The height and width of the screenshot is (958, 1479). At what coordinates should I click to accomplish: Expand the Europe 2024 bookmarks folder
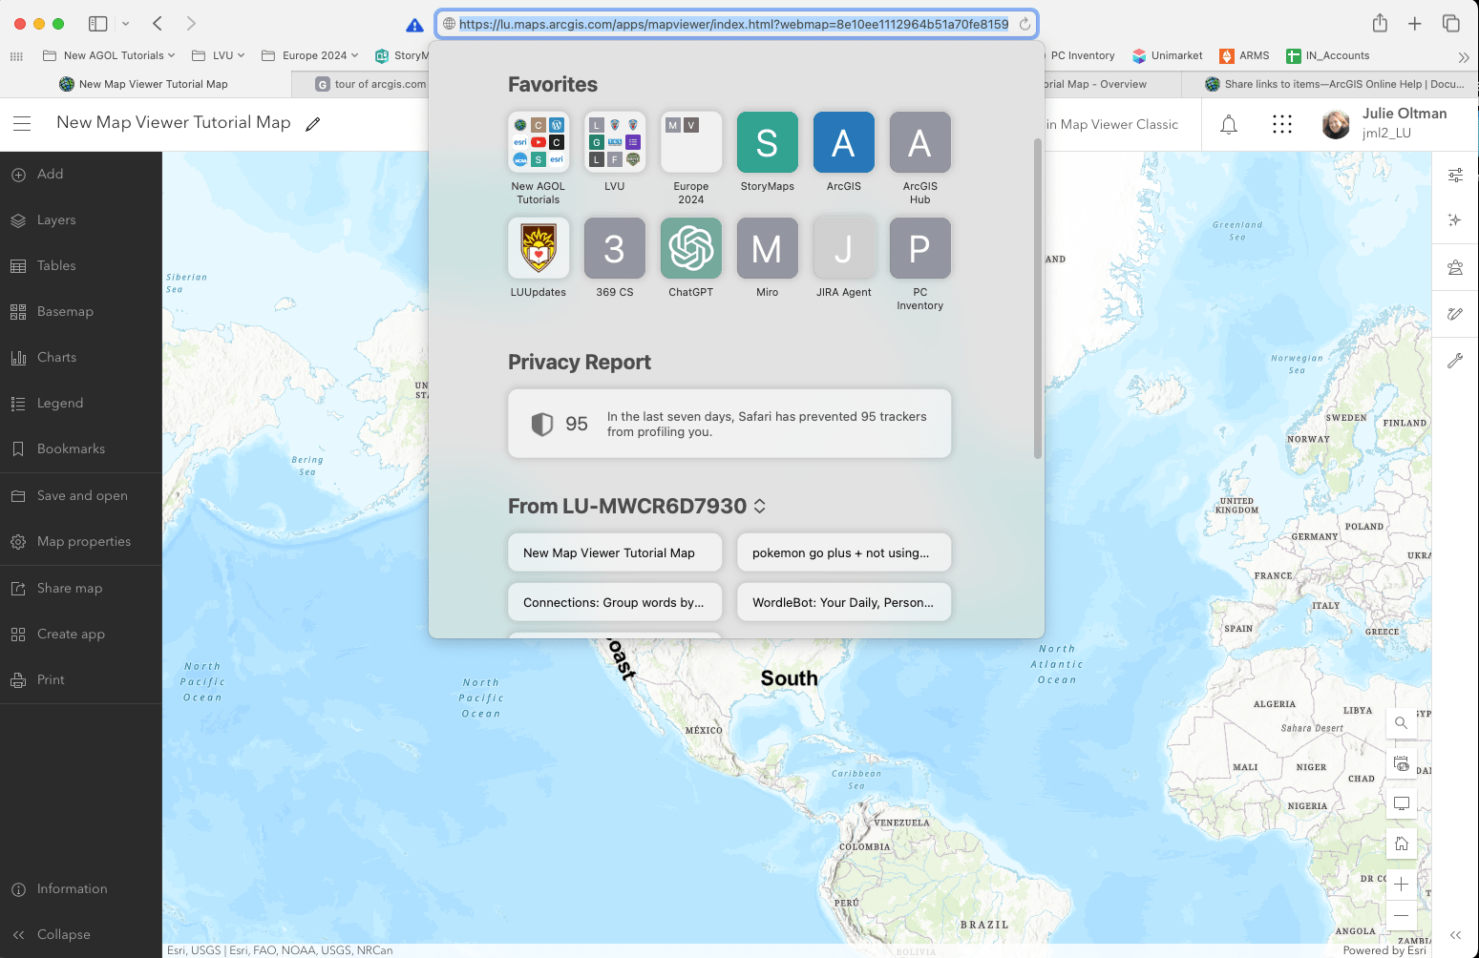[x=310, y=56]
